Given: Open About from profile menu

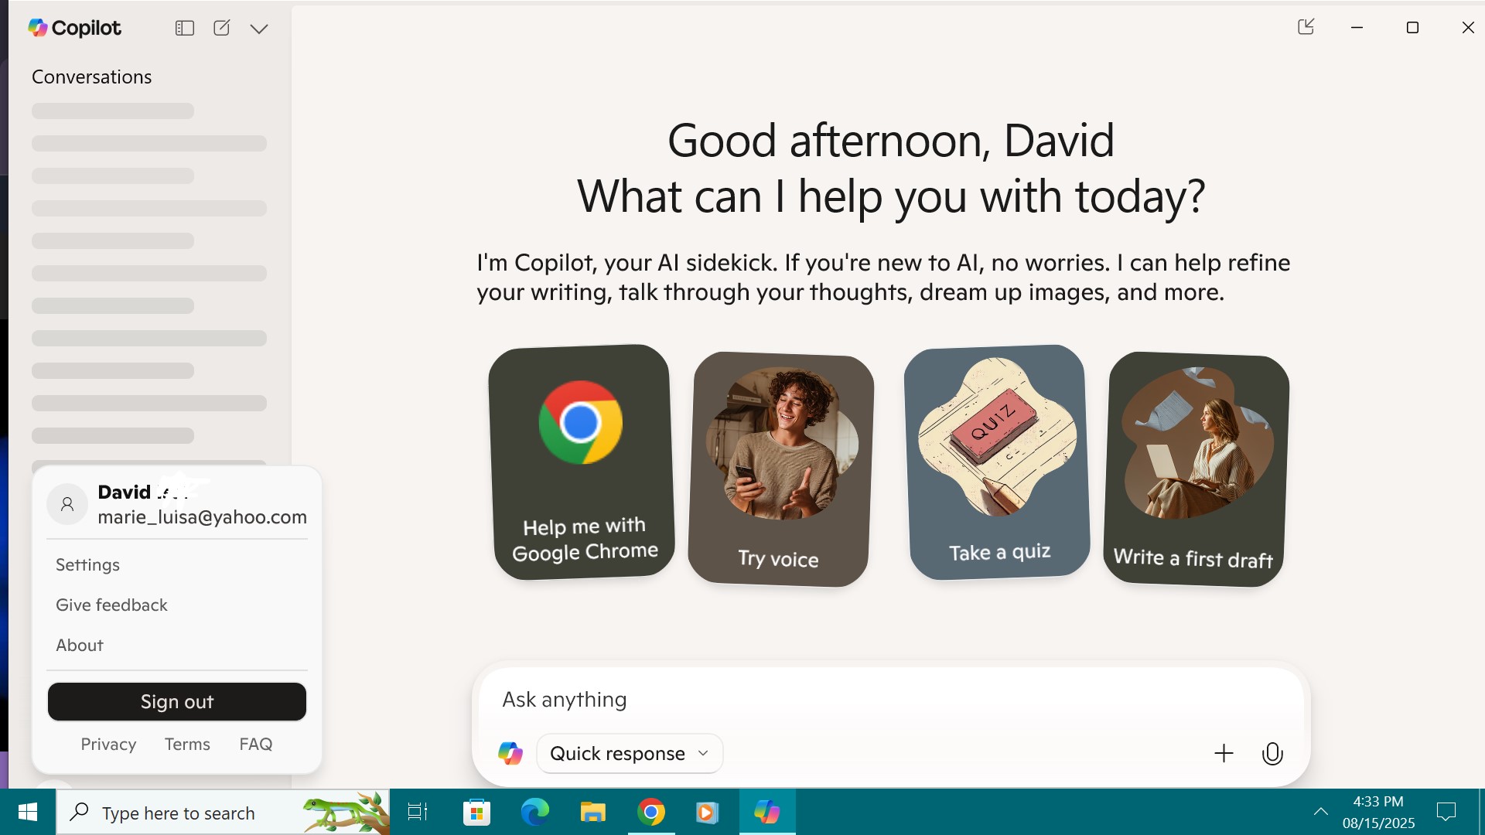Looking at the screenshot, I should tap(80, 646).
